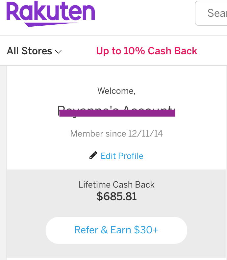Click the Welcome greeting text

[116, 91]
